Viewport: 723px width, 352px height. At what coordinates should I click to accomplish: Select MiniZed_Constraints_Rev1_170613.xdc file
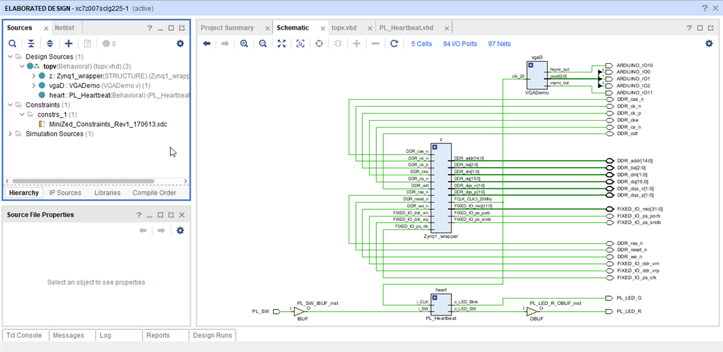[x=108, y=124]
